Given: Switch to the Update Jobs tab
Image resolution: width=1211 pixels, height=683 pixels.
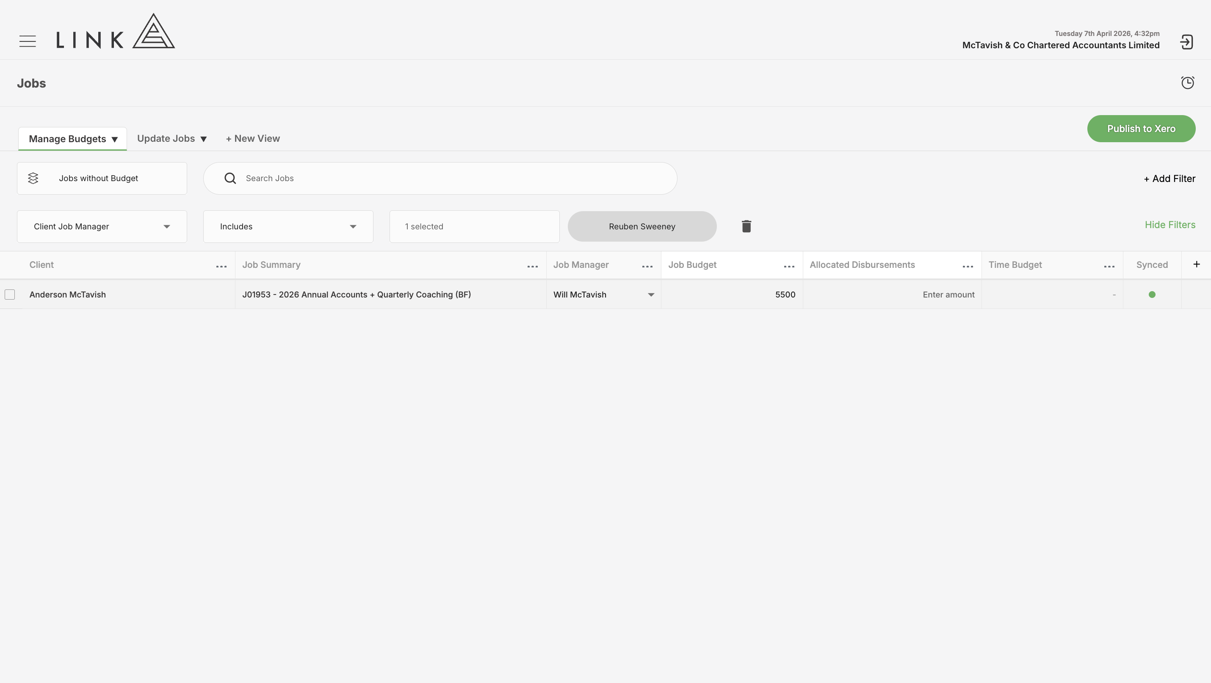Looking at the screenshot, I should click(166, 138).
